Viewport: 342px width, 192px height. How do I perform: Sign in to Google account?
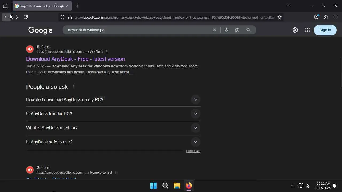click(325, 30)
